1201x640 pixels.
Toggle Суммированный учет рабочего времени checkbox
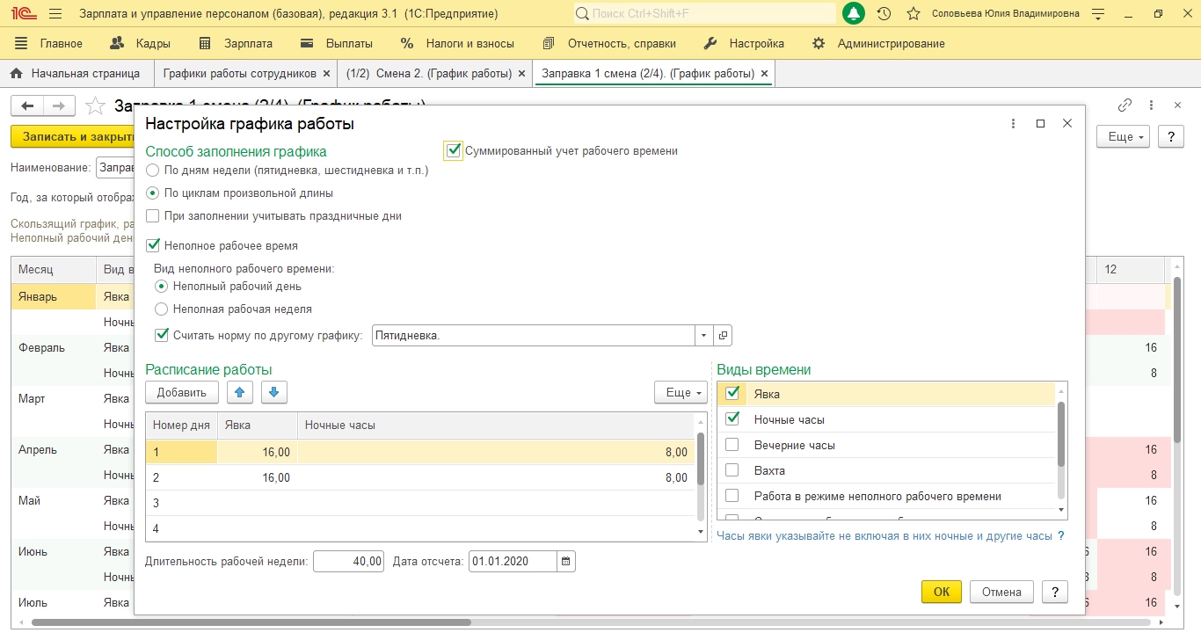[x=453, y=150]
